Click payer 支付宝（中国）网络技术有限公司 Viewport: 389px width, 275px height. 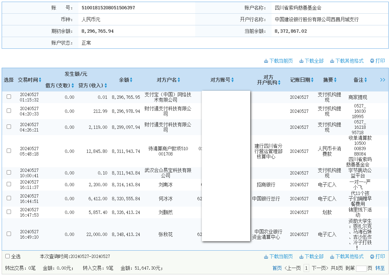tap(168, 97)
